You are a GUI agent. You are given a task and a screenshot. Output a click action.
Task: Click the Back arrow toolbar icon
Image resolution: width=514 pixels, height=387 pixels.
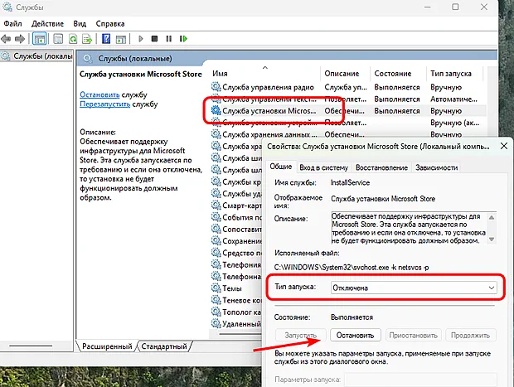coord(6,39)
